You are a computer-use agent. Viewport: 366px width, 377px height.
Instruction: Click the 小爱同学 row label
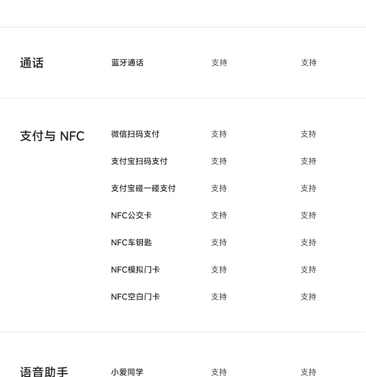tap(127, 372)
